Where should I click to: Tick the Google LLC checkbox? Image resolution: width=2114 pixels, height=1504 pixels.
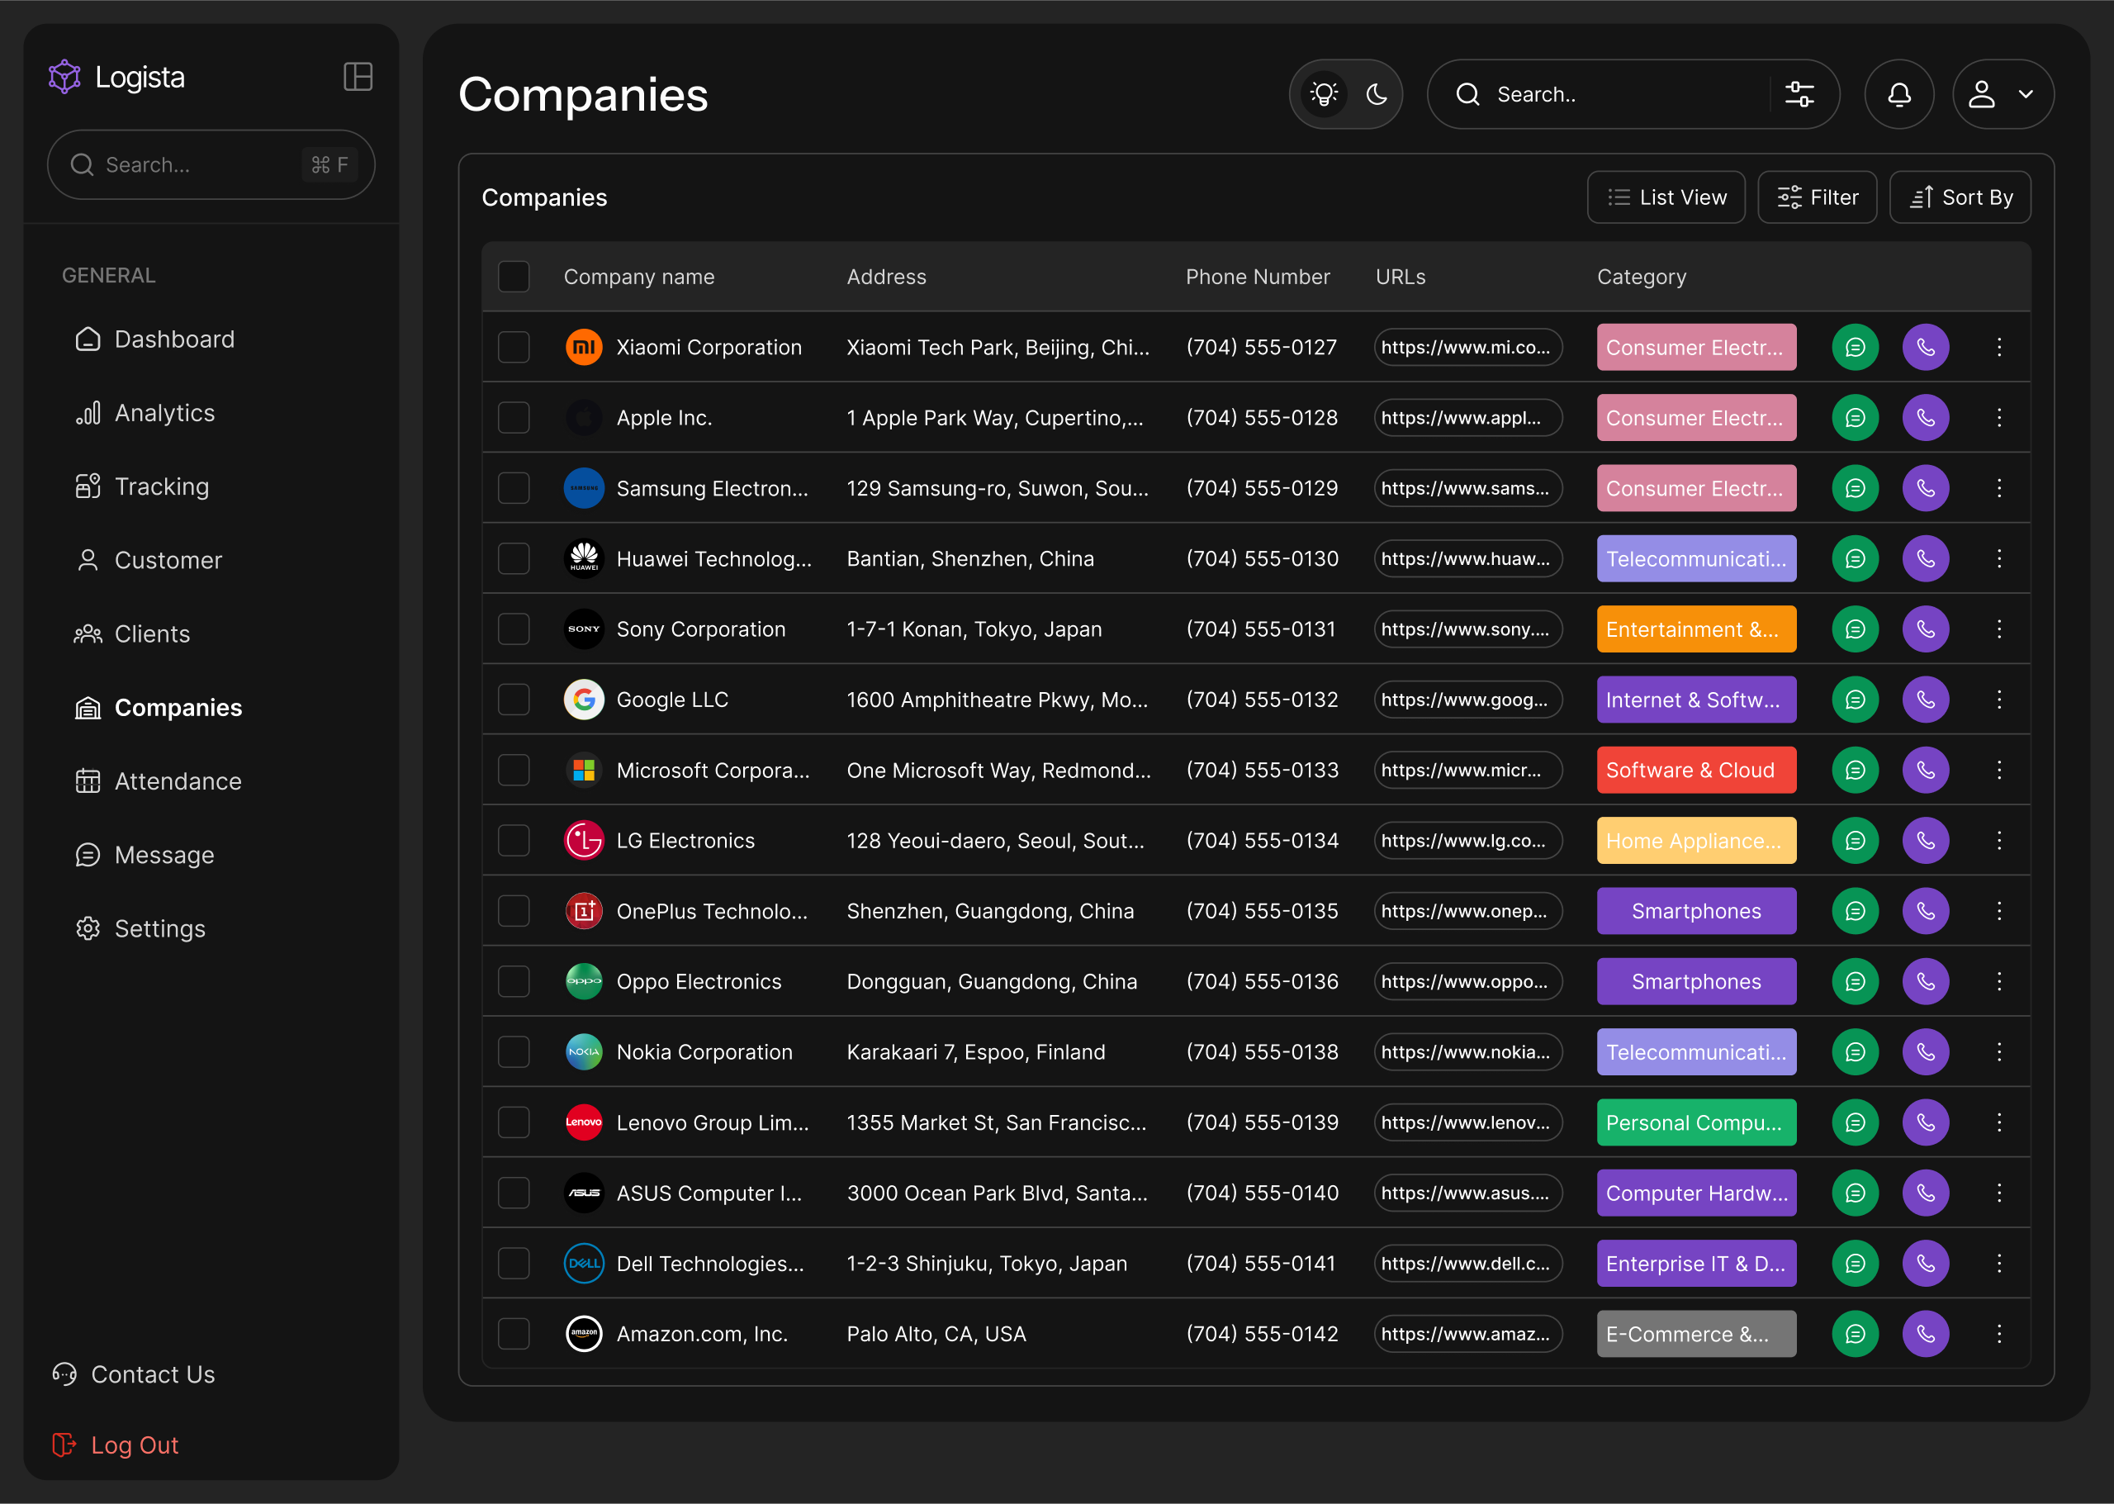click(x=514, y=700)
